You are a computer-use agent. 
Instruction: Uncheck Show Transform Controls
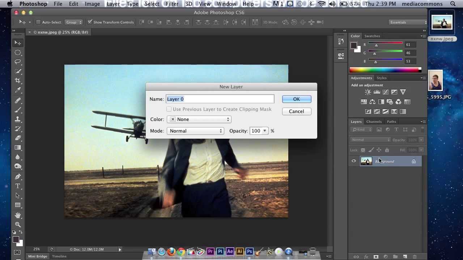(x=90, y=22)
